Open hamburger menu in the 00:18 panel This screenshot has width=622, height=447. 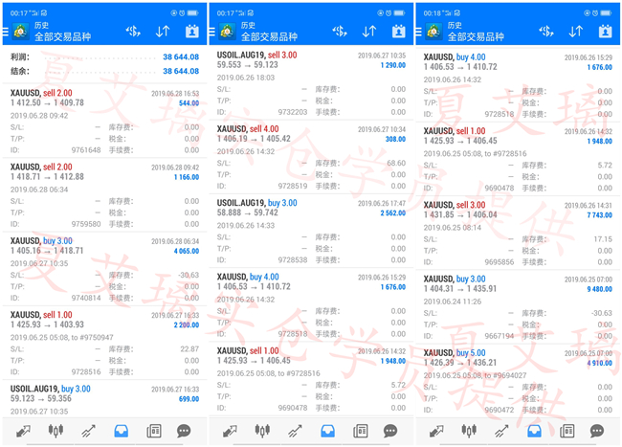(418, 32)
